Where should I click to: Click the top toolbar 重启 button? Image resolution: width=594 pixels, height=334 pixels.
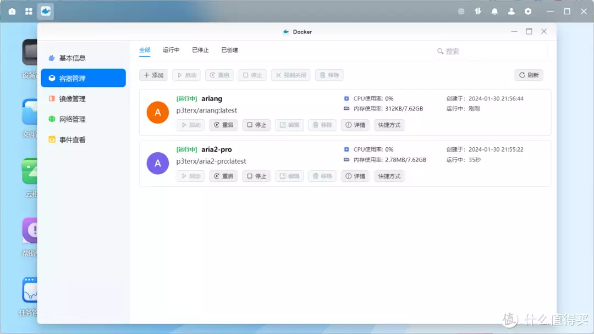pos(219,75)
